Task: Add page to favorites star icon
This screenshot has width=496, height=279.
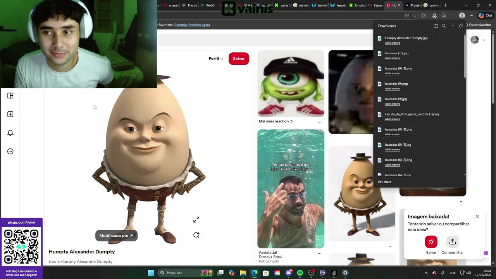Action: [415, 15]
